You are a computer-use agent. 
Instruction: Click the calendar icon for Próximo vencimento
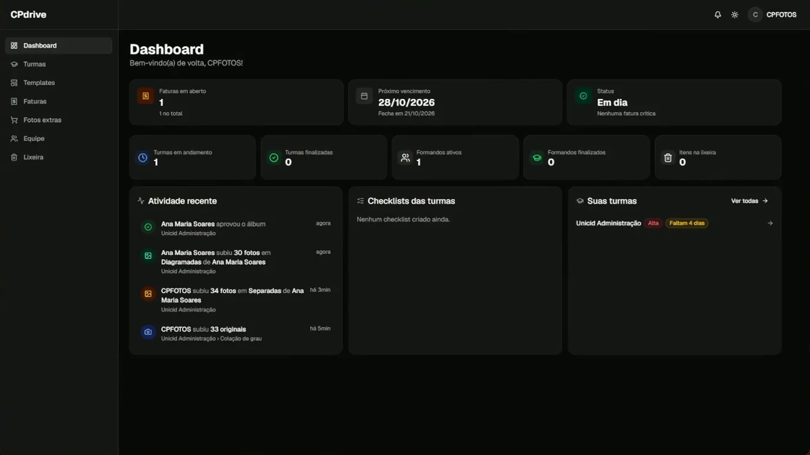click(364, 96)
